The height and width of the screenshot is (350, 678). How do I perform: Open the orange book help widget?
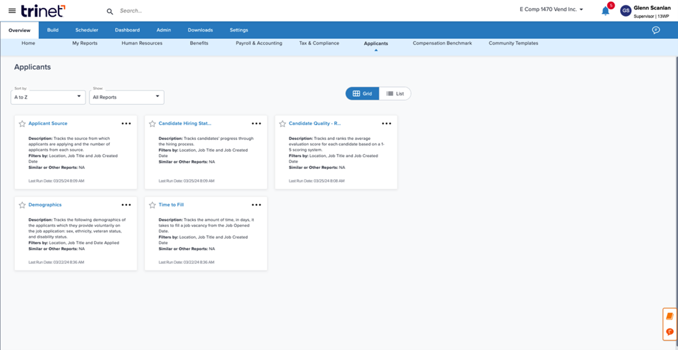tap(670, 316)
